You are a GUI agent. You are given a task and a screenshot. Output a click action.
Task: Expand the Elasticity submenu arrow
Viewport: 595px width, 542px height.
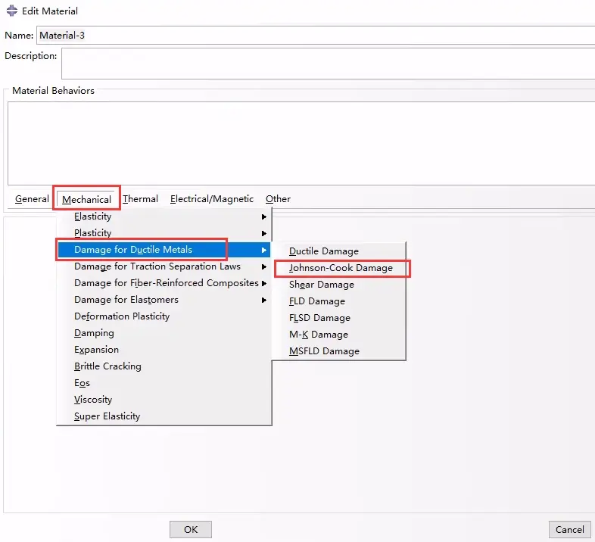click(264, 216)
